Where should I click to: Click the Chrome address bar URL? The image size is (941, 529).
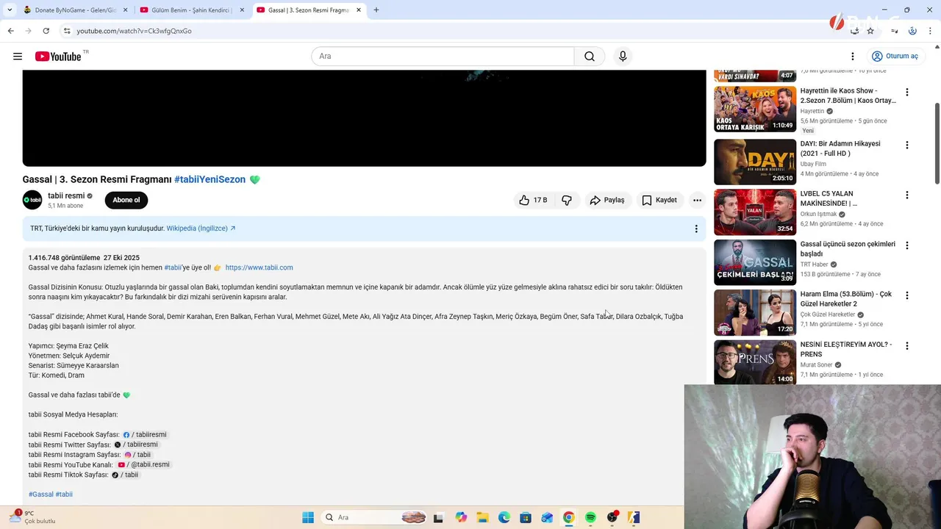(135, 31)
